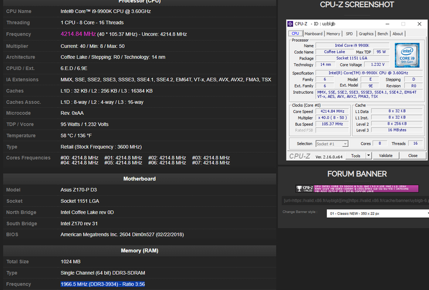Screen dimensions: 429x290
Task: Click '95 Watts / 1.232 Volts'
Action: click(x=84, y=124)
